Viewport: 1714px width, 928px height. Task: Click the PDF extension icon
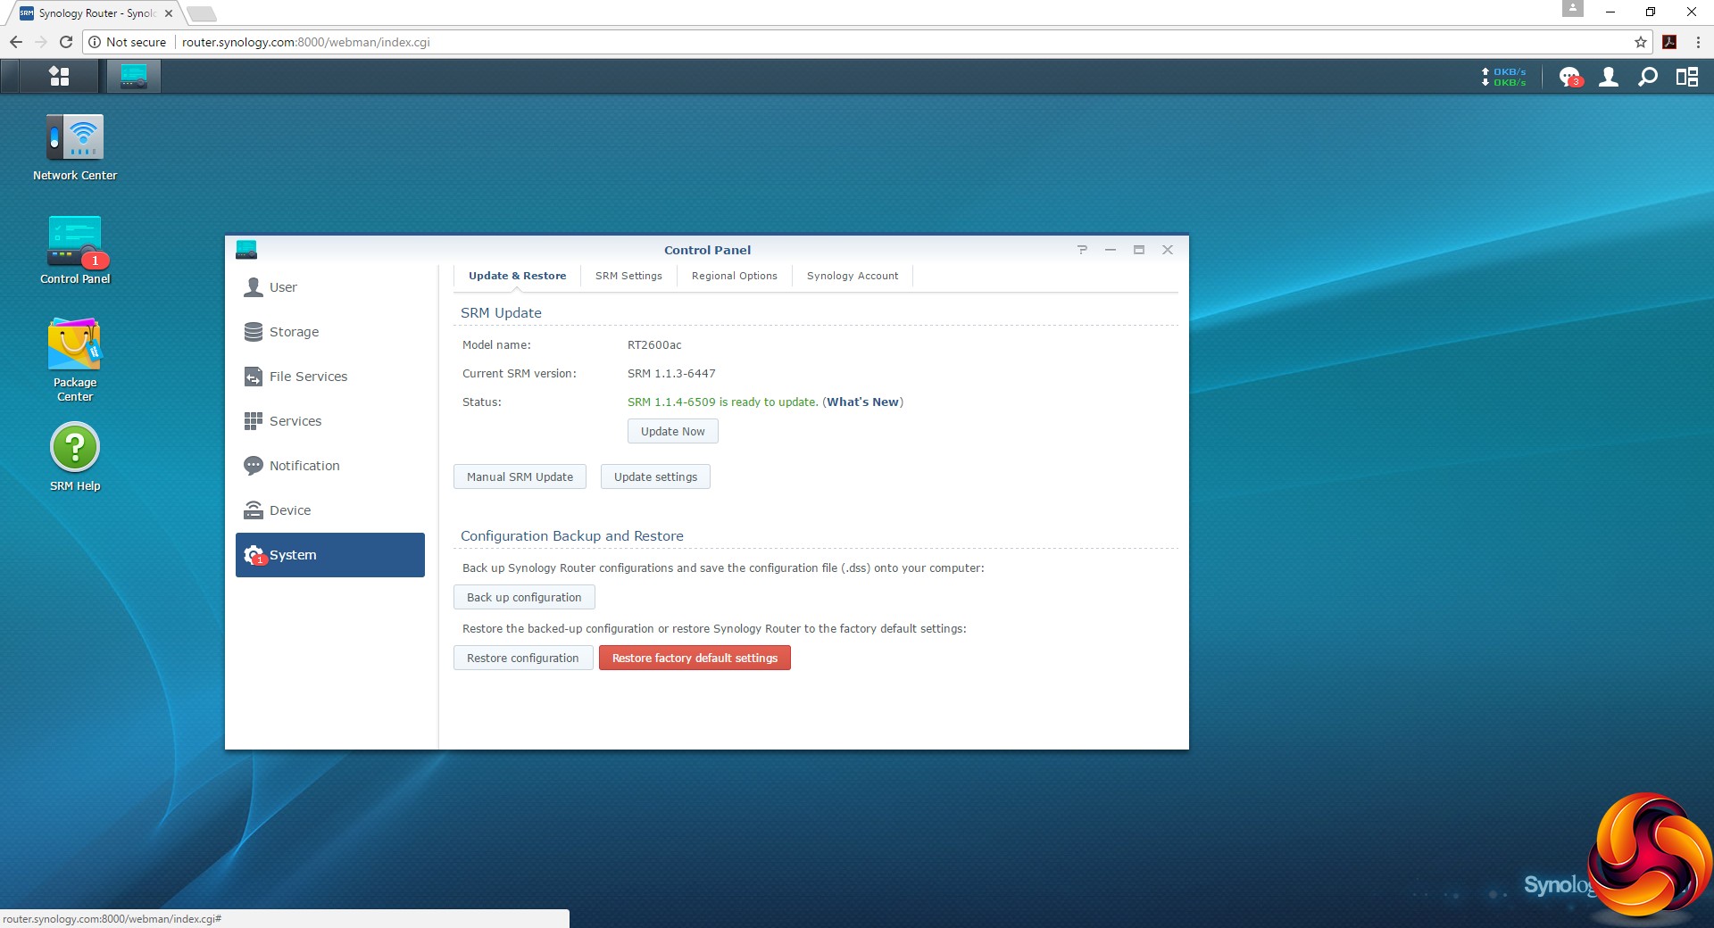coord(1669,42)
